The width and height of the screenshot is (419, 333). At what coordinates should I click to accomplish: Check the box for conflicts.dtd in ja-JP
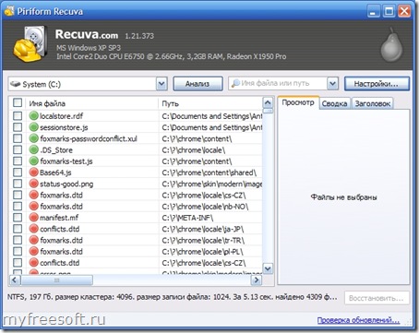[18, 229]
